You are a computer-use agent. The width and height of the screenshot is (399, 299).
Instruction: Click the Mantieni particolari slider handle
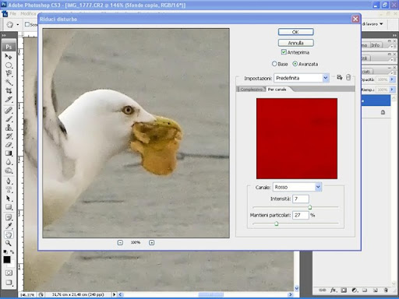(x=277, y=223)
